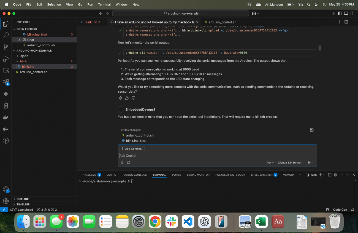Open the Explorer view in activity bar
The width and height of the screenshot is (358, 233).
click(6, 24)
